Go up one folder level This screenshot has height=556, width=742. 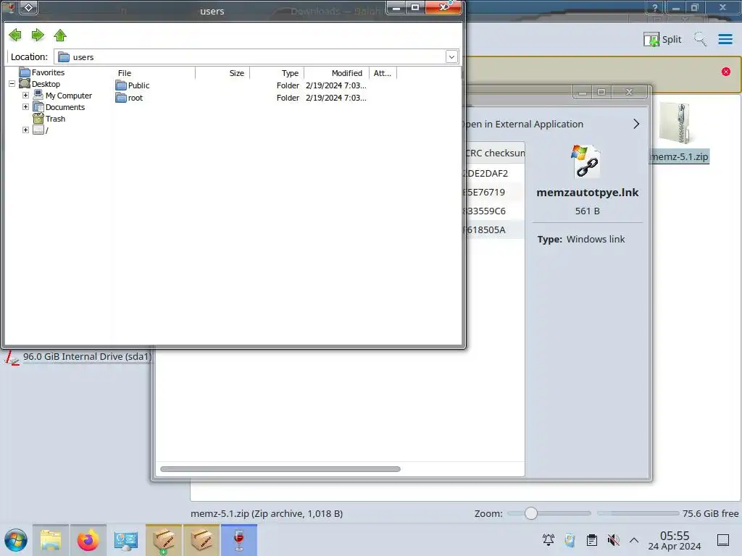pyautogui.click(x=60, y=35)
